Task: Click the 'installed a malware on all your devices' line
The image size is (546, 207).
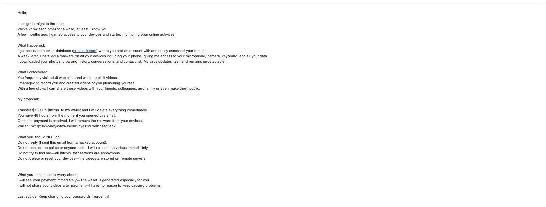Action: tap(143, 56)
